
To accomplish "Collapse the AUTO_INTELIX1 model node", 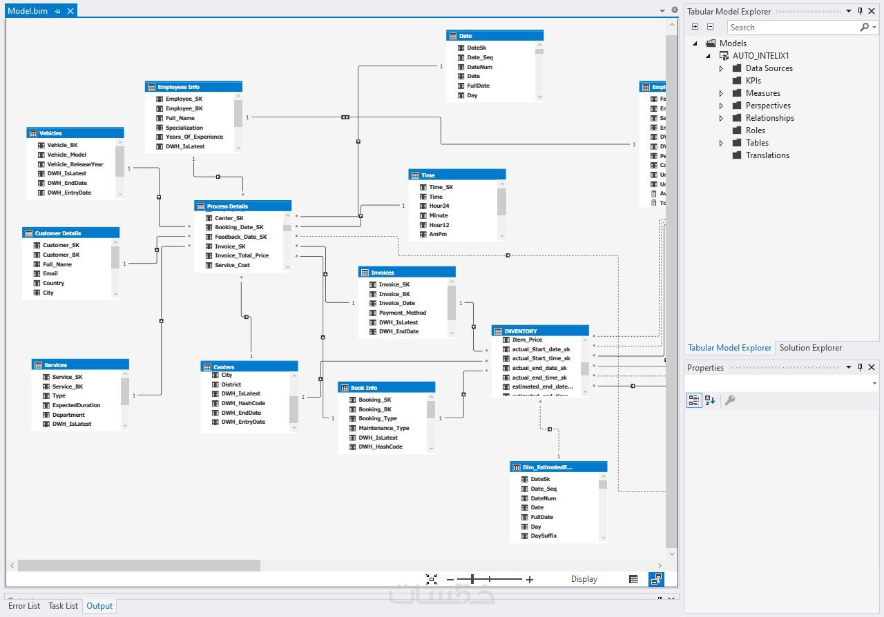I will click(708, 56).
